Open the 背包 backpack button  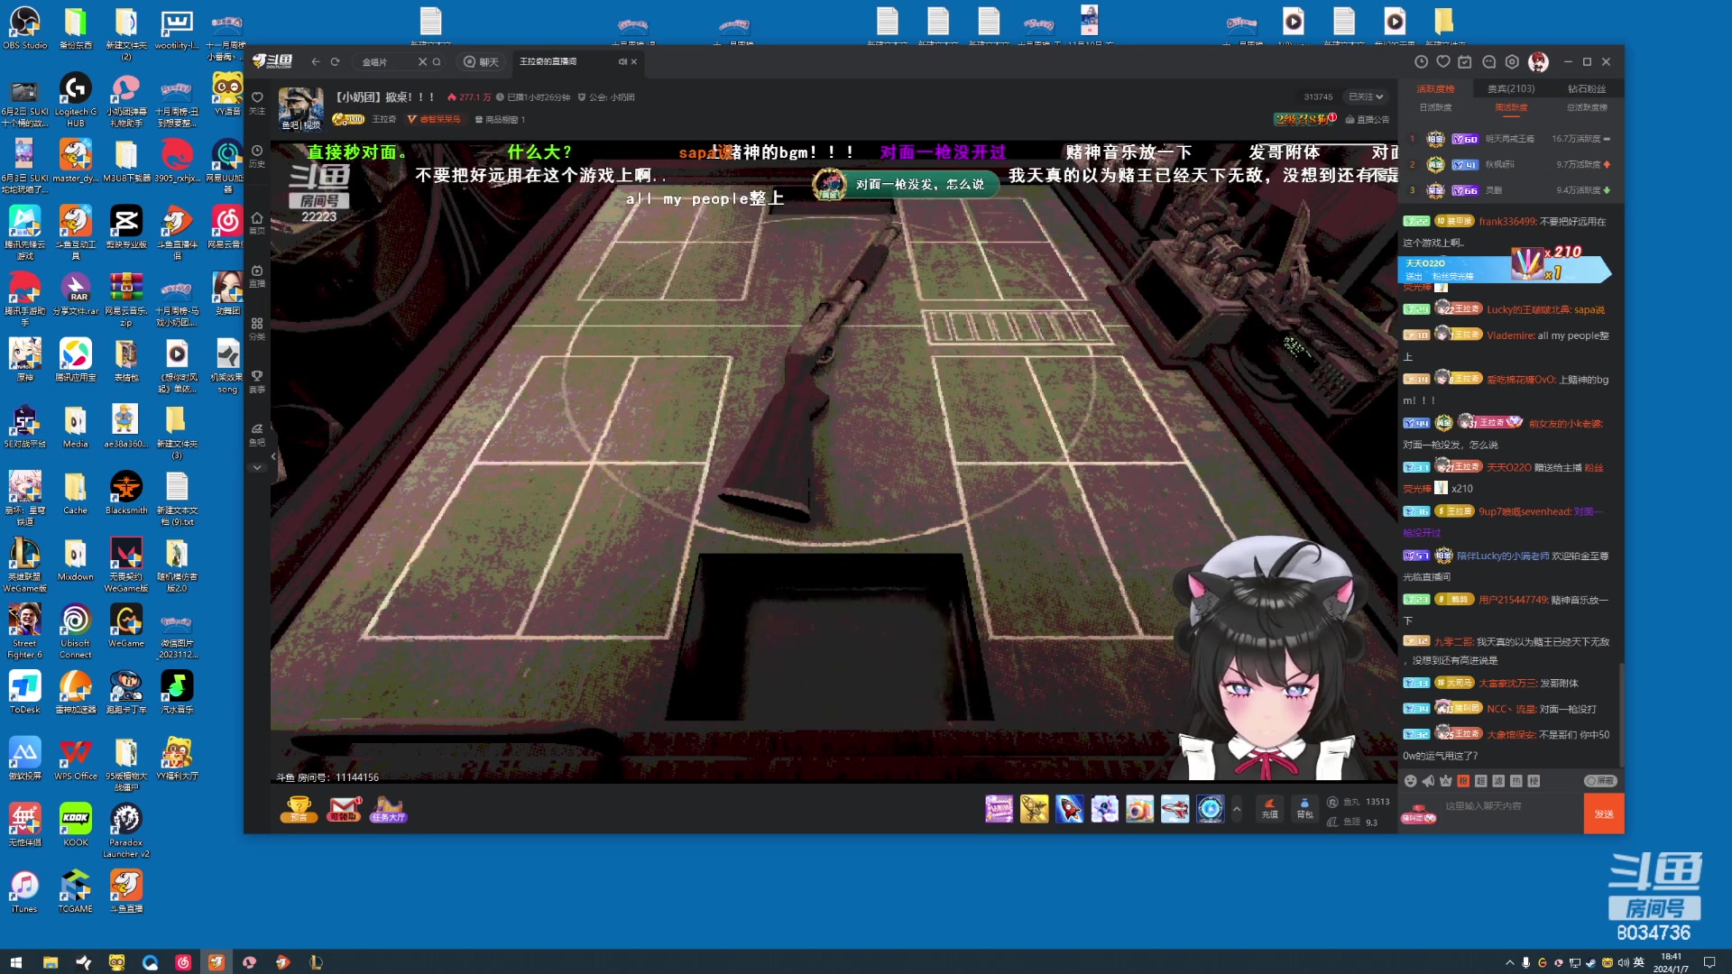point(1304,808)
